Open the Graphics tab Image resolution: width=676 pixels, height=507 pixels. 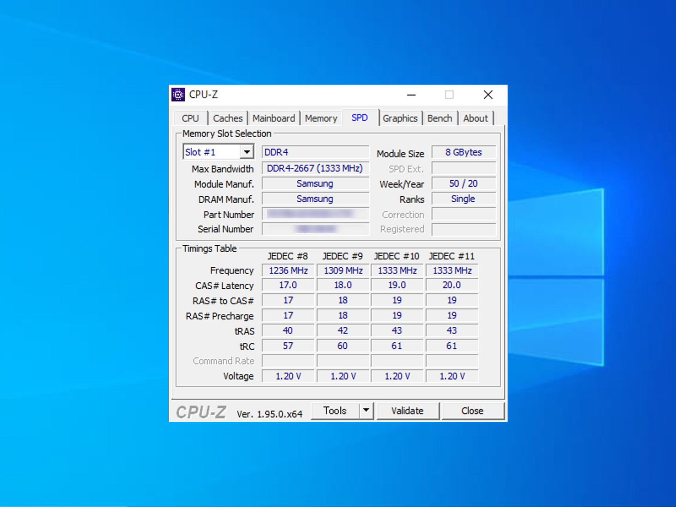pos(400,118)
